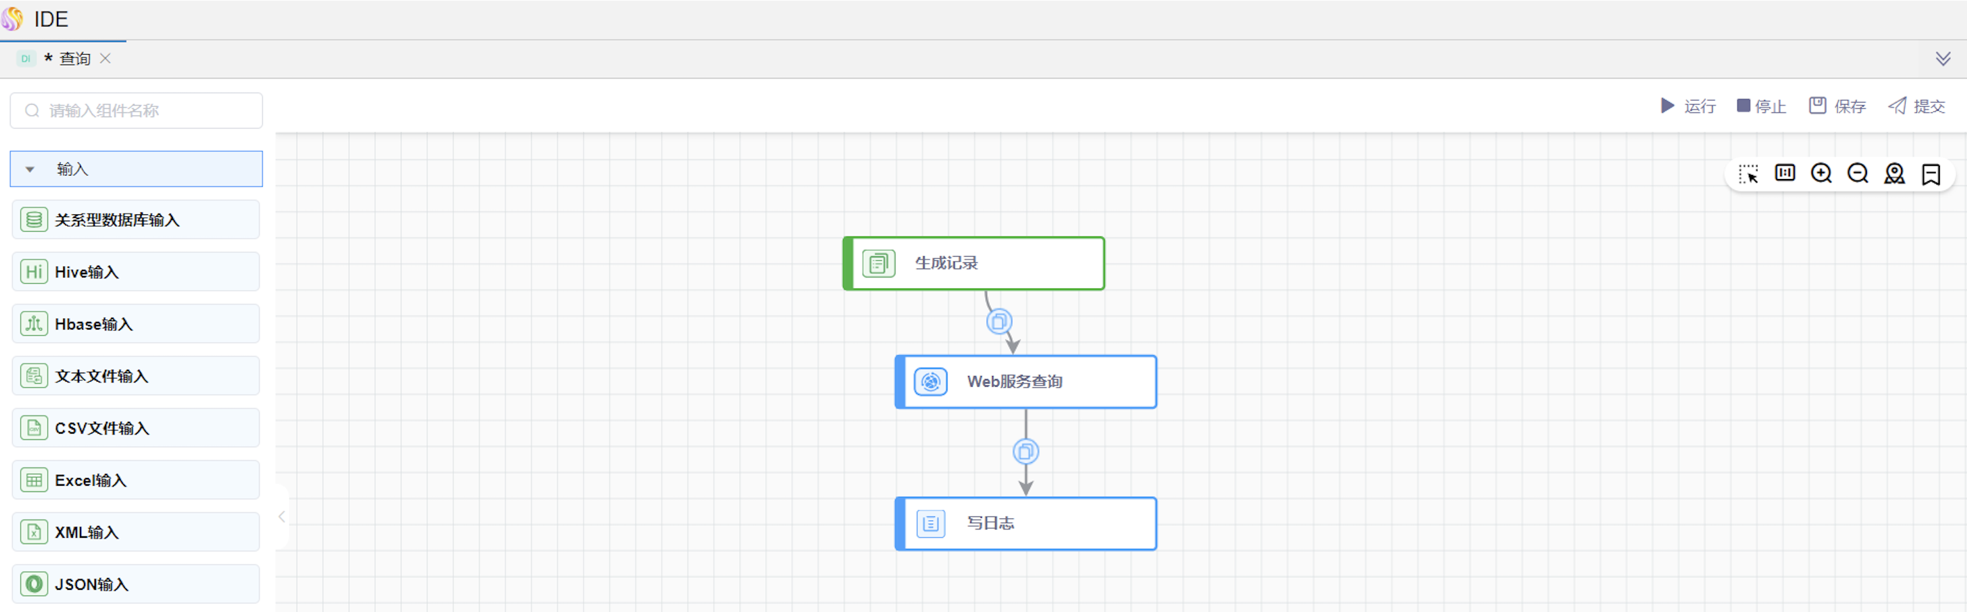Click the locate/position badge icon
The height and width of the screenshot is (612, 1967).
tap(1893, 174)
